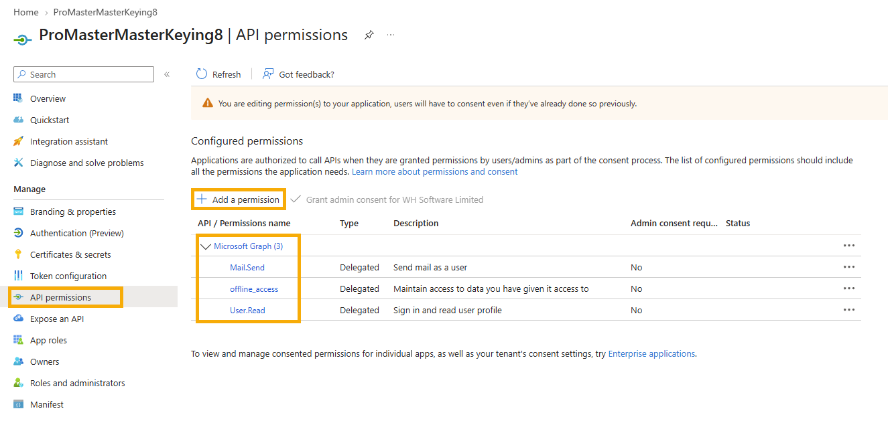This screenshot has height=421, width=888.
Task: Open the Enterprise applications link
Action: (651, 353)
